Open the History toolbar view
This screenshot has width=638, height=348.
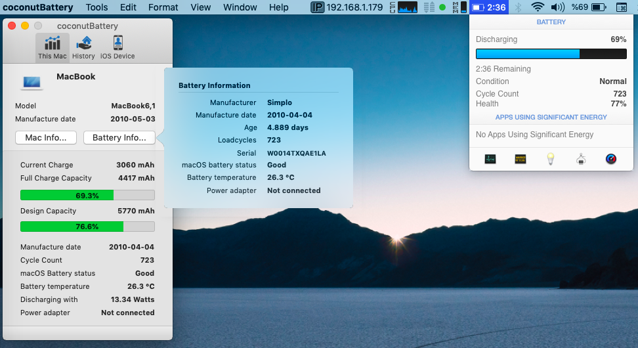[83, 48]
